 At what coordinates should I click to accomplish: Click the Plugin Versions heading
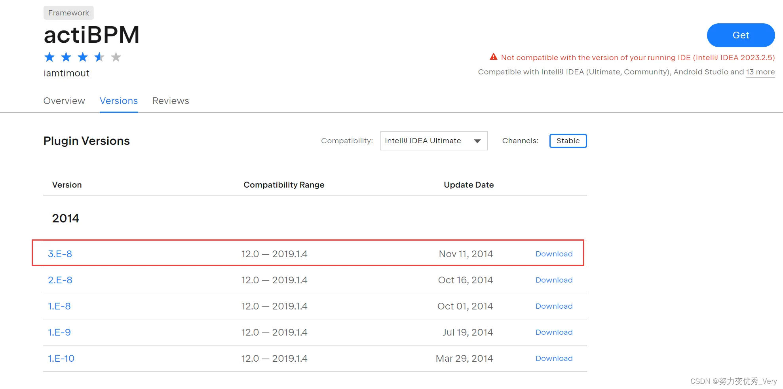(87, 141)
